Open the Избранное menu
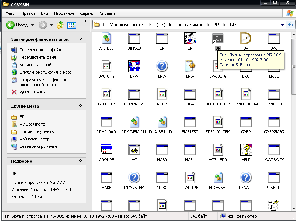Image resolution: width=296 pixels, height=221 pixels. 64,13
